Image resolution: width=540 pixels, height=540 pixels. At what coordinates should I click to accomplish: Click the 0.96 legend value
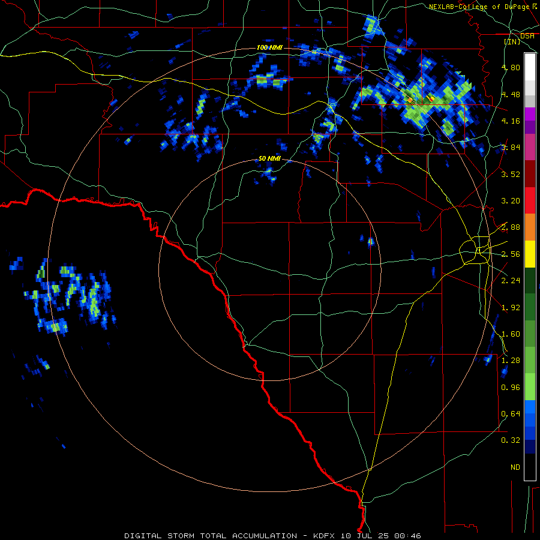511,388
